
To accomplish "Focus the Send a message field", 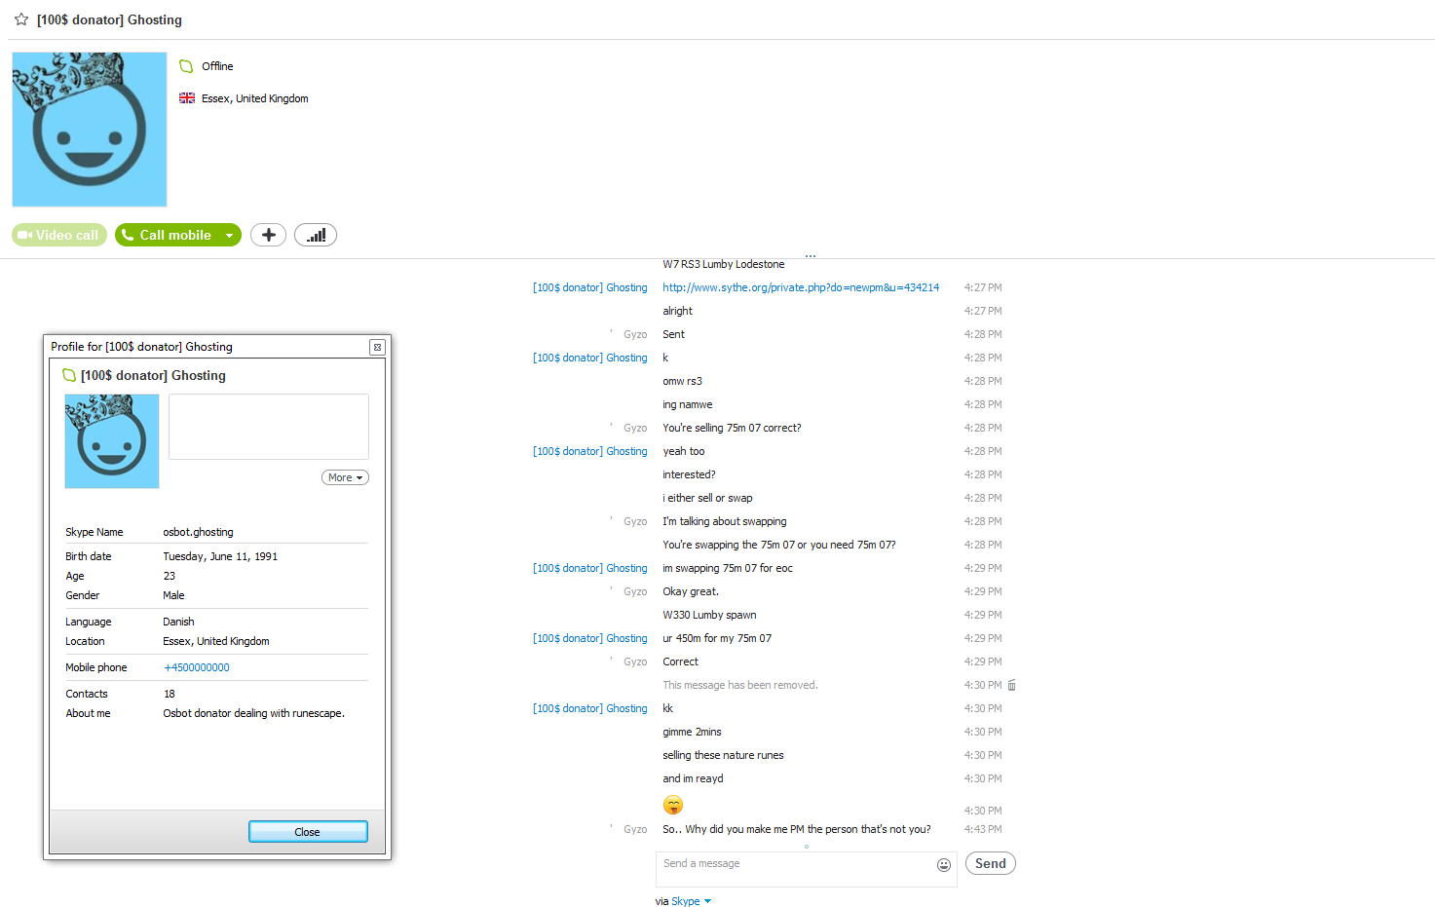I will (x=794, y=869).
